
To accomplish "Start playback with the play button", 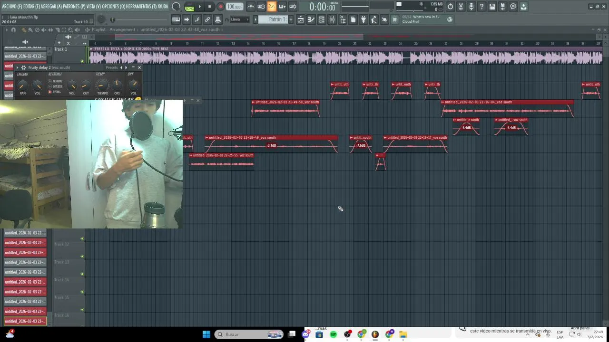I will [199, 7].
